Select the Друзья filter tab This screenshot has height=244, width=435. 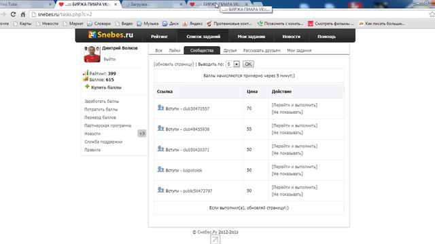(230, 50)
